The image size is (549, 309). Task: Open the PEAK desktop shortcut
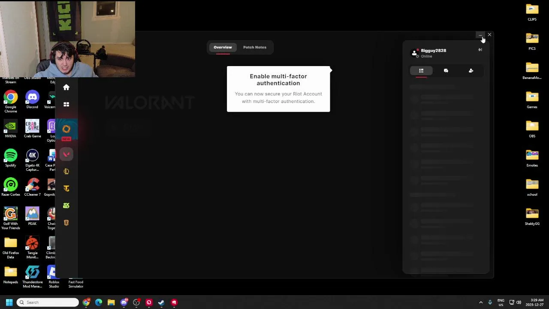[x=32, y=216]
